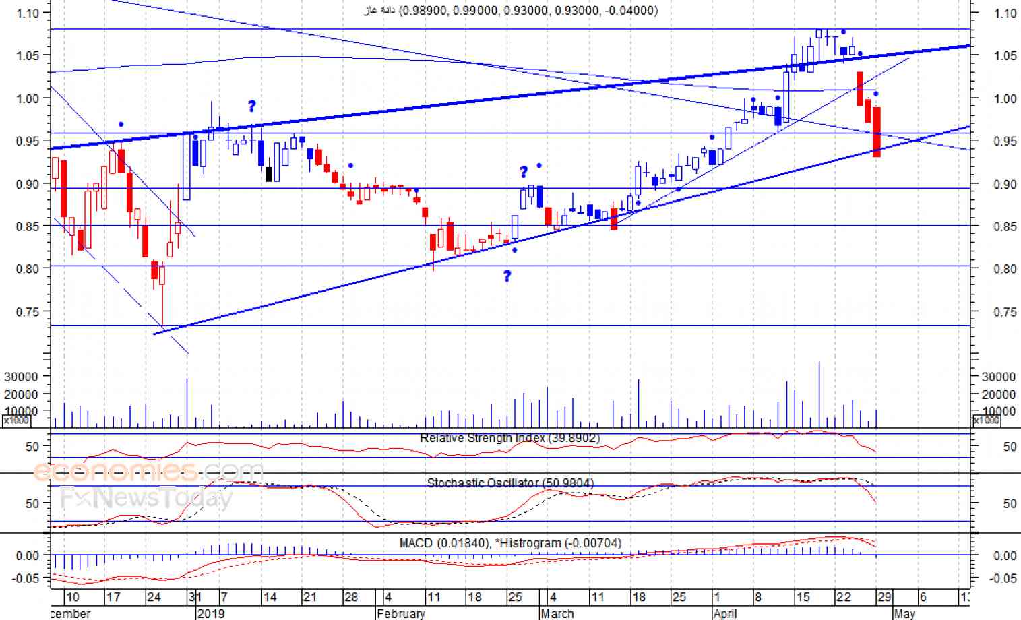Click the date tick label '22' in April
The width and height of the screenshot is (1021, 620).
(x=843, y=597)
